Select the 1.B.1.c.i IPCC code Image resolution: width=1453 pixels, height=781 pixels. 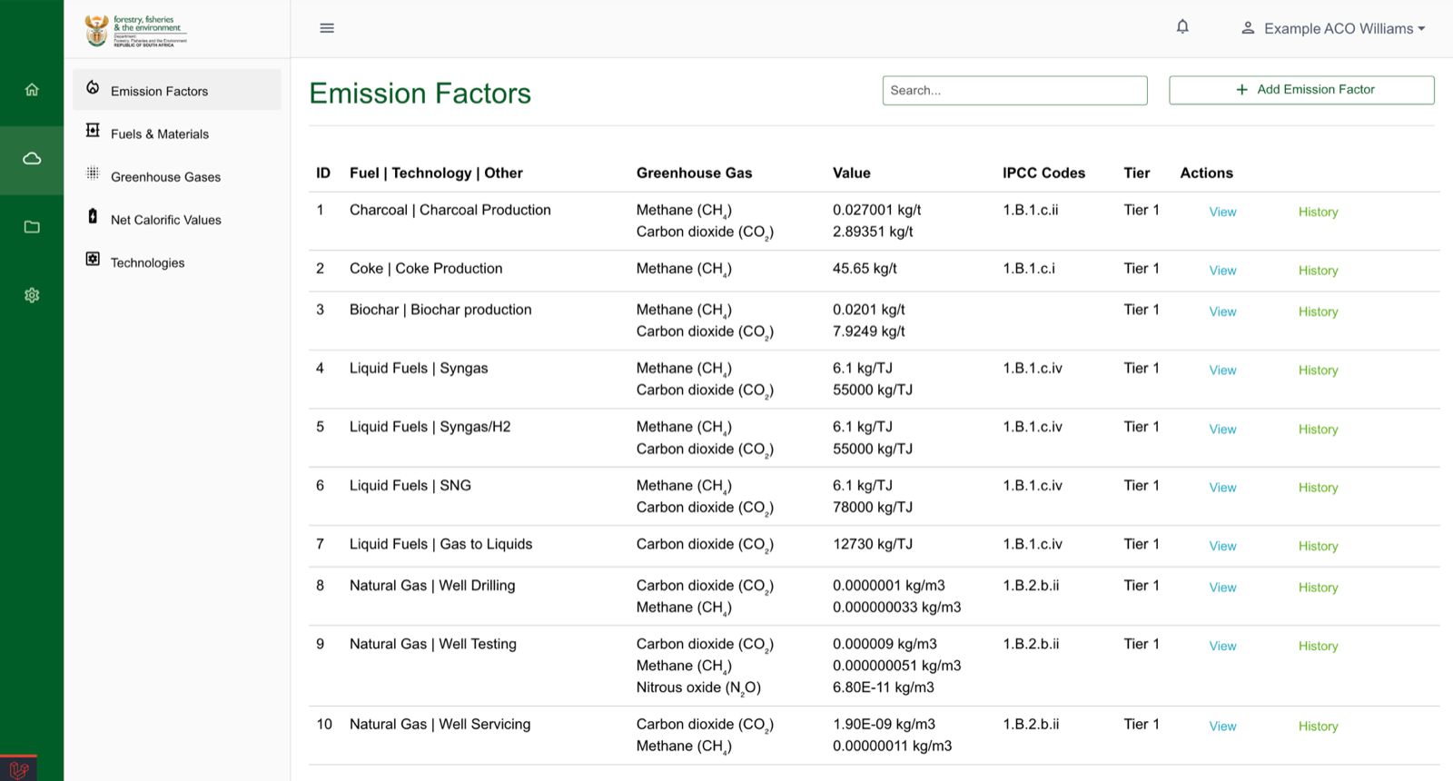point(1029,269)
